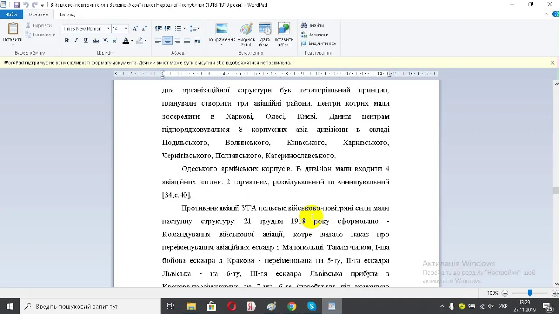Click Знайти to find text

click(x=312, y=25)
